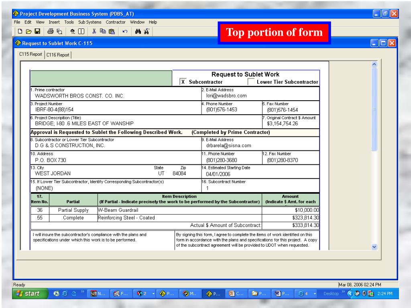The height and width of the screenshot is (308, 411).
Task: Open the Window menu
Action: (137, 22)
